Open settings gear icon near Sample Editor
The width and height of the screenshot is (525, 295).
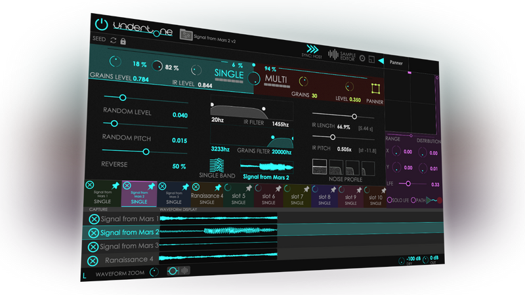tap(362, 58)
